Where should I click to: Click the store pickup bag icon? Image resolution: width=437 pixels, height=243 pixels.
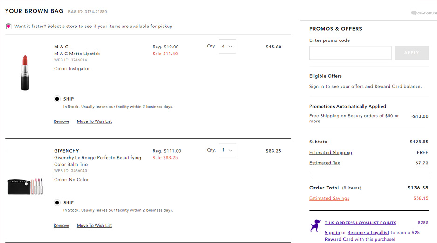click(9, 26)
